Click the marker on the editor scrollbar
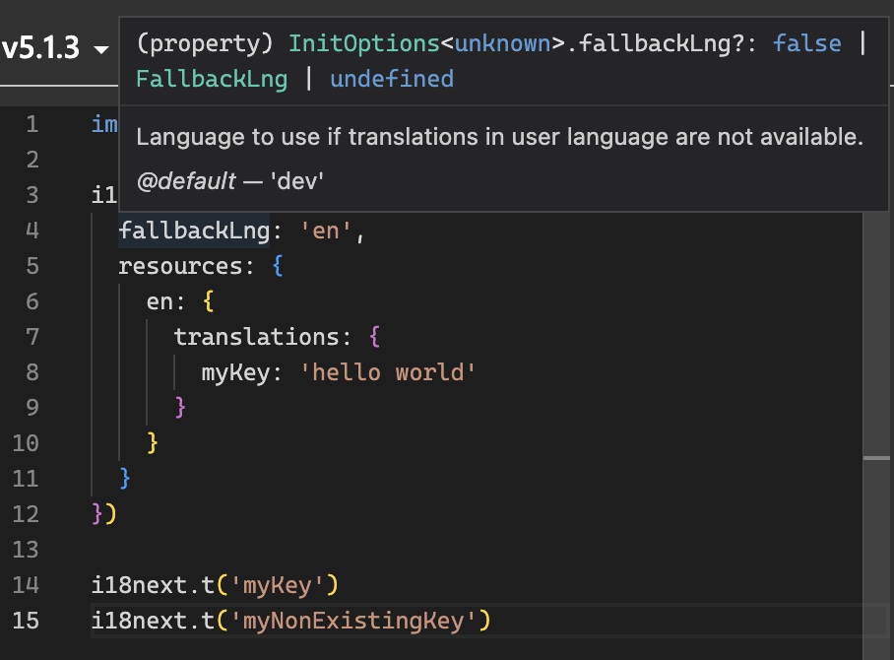The height and width of the screenshot is (660, 894). [x=876, y=459]
